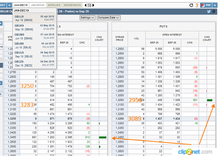Click puts VOL column header

[136, 39]
